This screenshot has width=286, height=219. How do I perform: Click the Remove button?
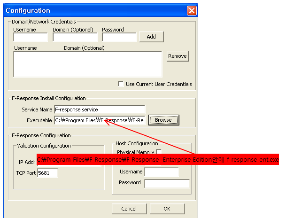(178, 56)
